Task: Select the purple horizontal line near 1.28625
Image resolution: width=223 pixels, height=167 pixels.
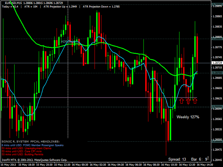Action: pyautogui.click(x=99, y=98)
